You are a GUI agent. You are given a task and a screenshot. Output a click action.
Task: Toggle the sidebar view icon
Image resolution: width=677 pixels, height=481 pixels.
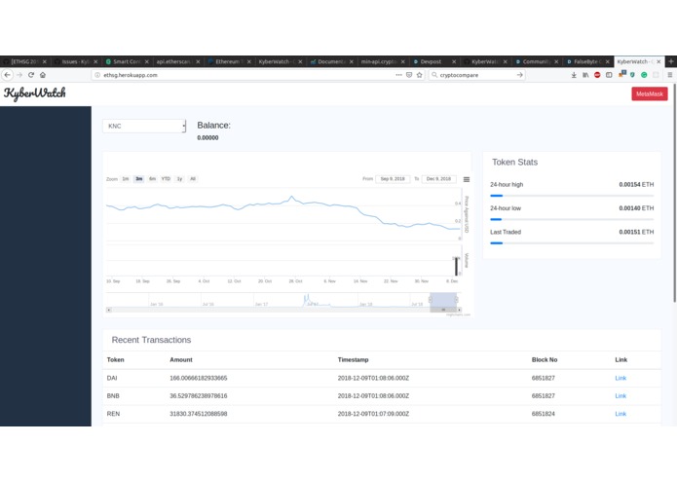pyautogui.click(x=609, y=75)
